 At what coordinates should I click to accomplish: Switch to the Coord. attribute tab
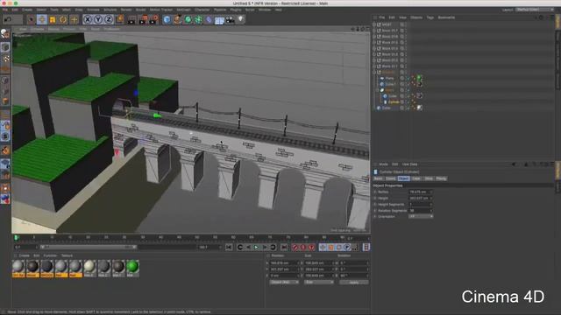click(x=391, y=178)
